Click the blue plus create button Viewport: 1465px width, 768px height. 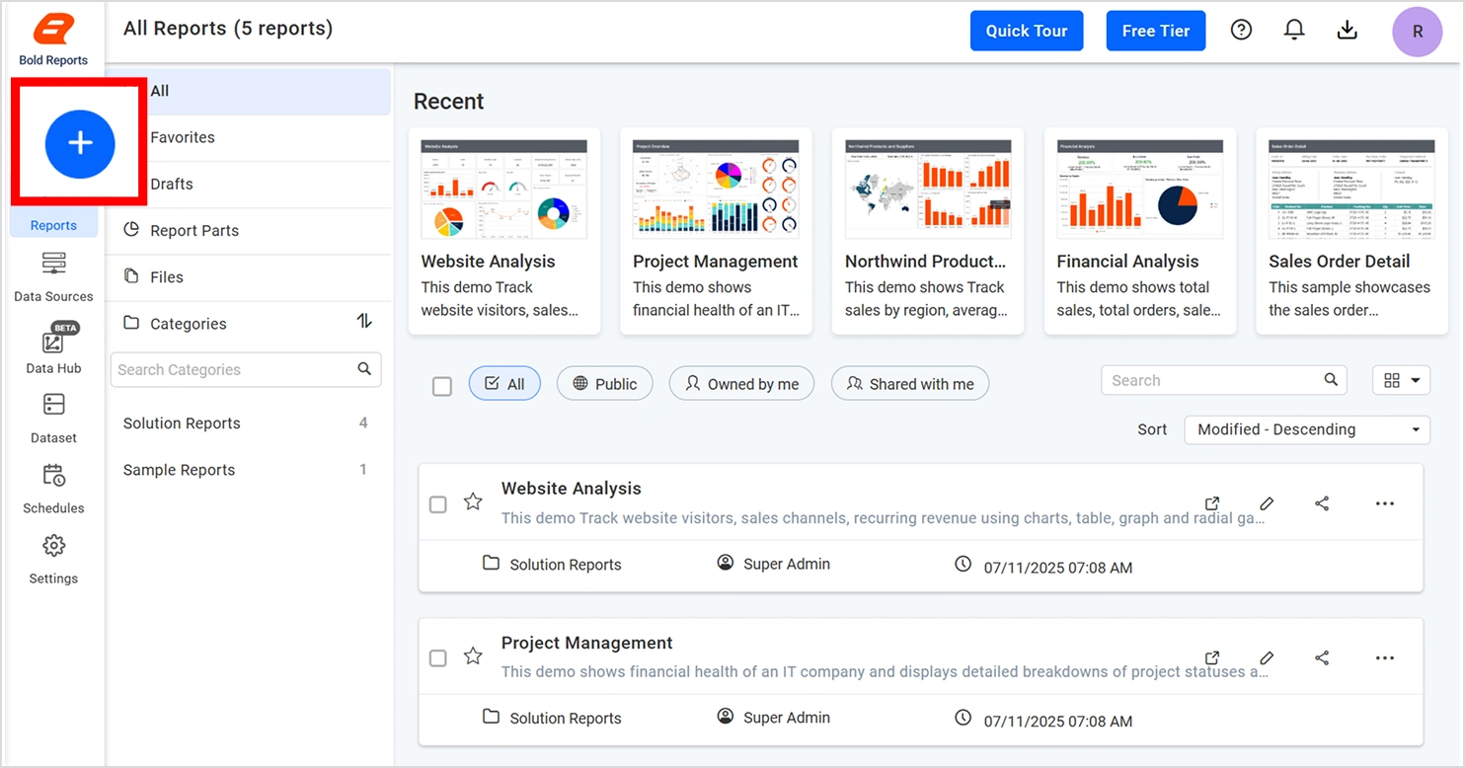80,144
